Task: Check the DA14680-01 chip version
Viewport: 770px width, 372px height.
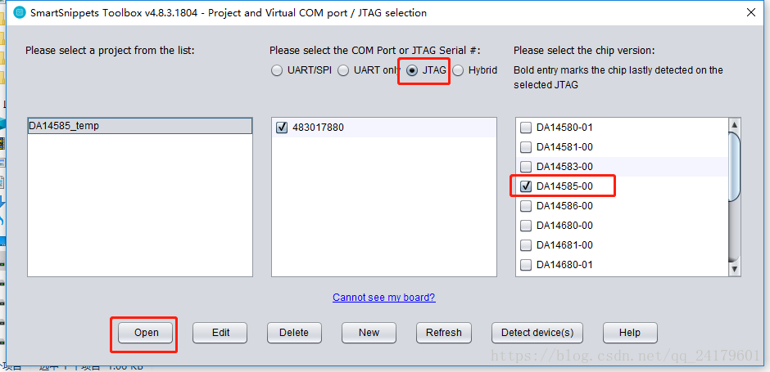Action: point(526,265)
